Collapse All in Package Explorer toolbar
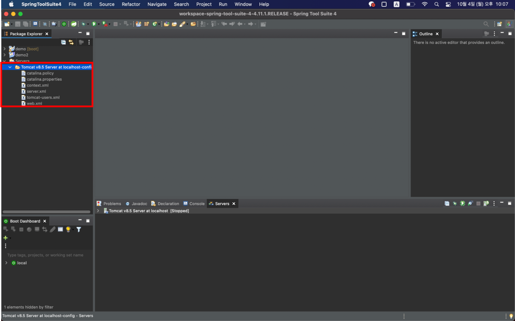Screen dimensions: 515x321 63,42
